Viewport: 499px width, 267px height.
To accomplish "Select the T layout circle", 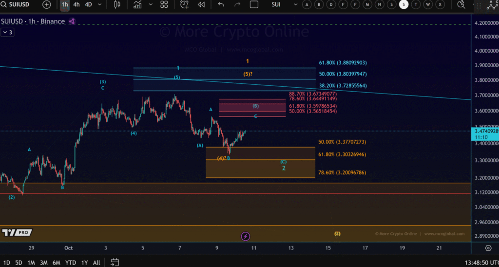I will tap(416, 4).
